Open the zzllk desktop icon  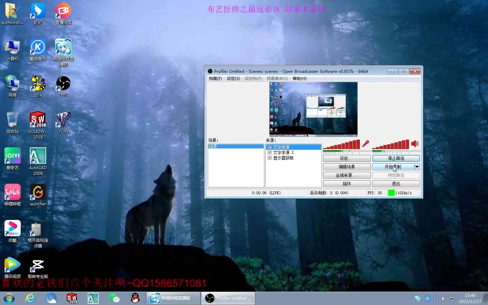[x=38, y=86]
